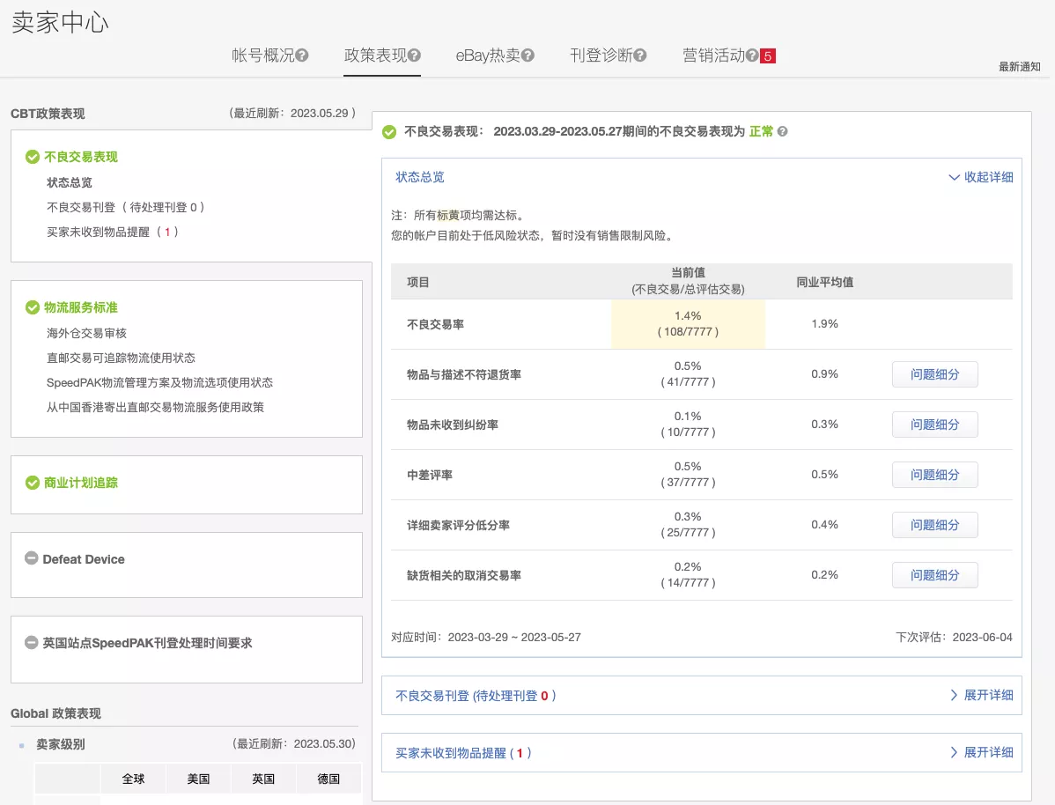Expand 买家未收到物品提醒 details

tap(984, 752)
